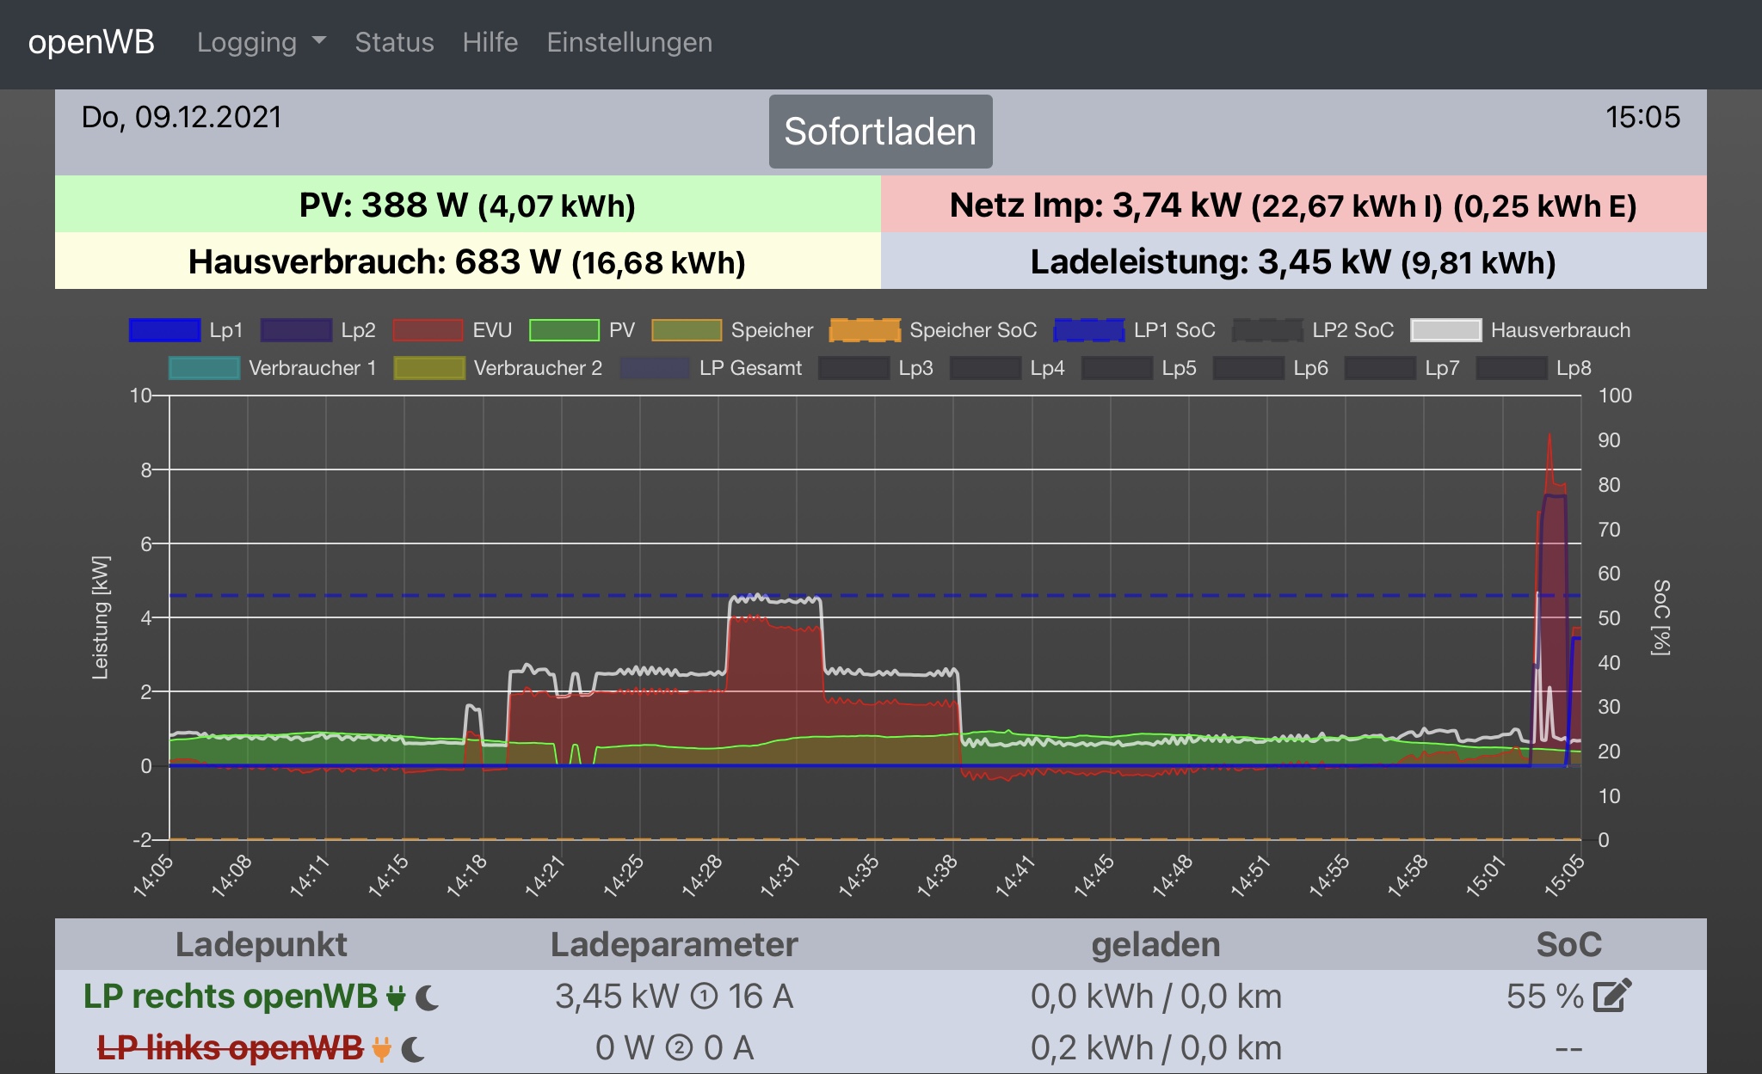1762x1074 pixels.
Task: Go to Einstellungen in navbar
Action: [629, 42]
